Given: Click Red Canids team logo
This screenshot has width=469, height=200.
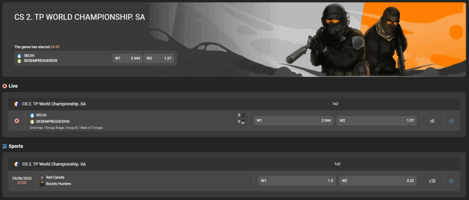Looking at the screenshot, I should click(x=42, y=178).
